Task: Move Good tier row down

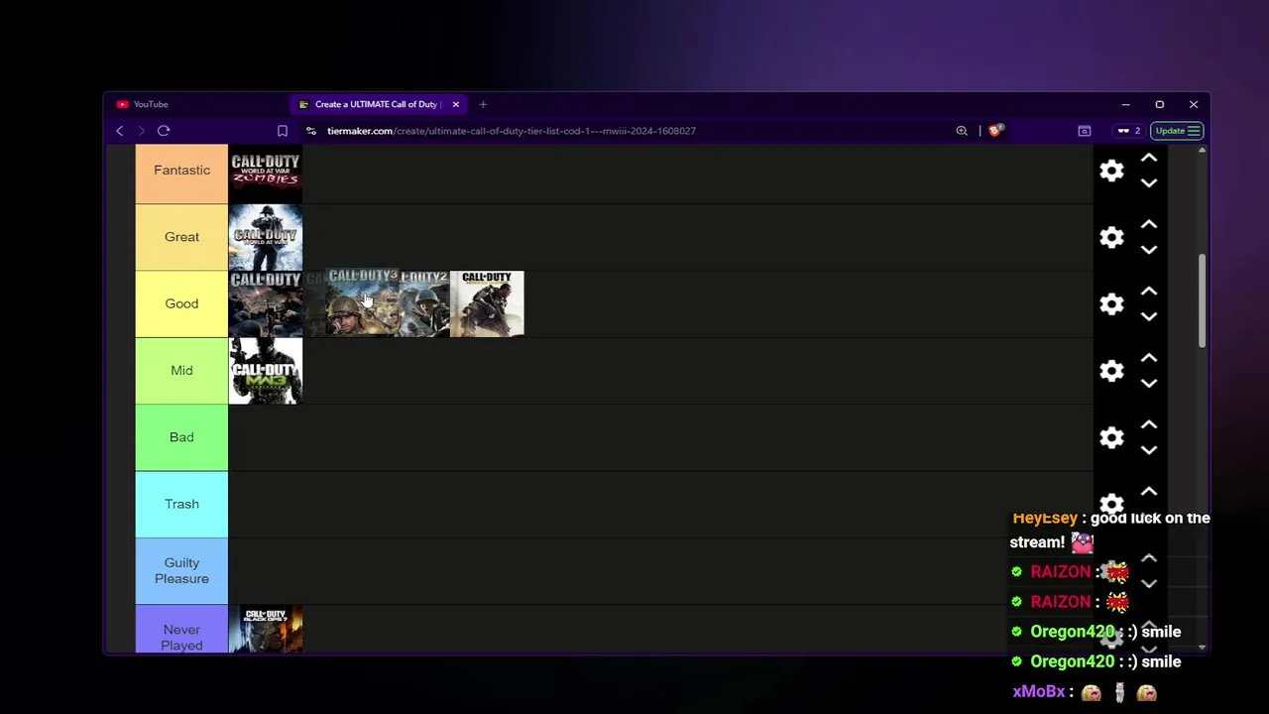Action: 1149,316
